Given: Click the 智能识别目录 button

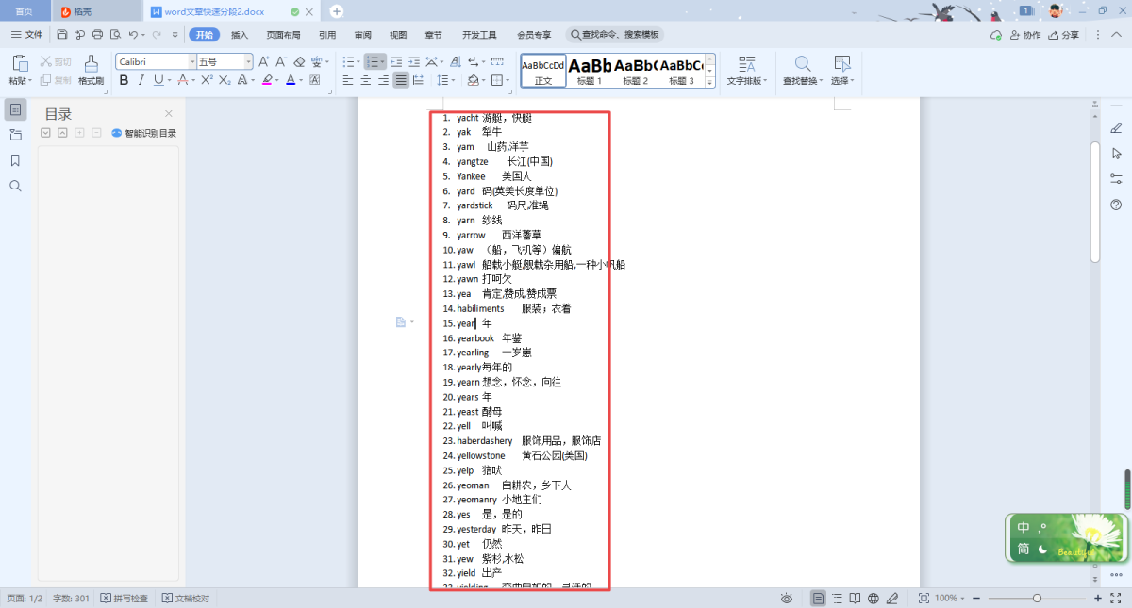Looking at the screenshot, I should pyautogui.click(x=143, y=133).
